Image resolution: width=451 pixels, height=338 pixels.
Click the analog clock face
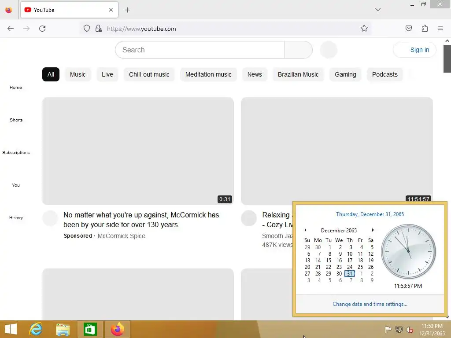(x=408, y=252)
